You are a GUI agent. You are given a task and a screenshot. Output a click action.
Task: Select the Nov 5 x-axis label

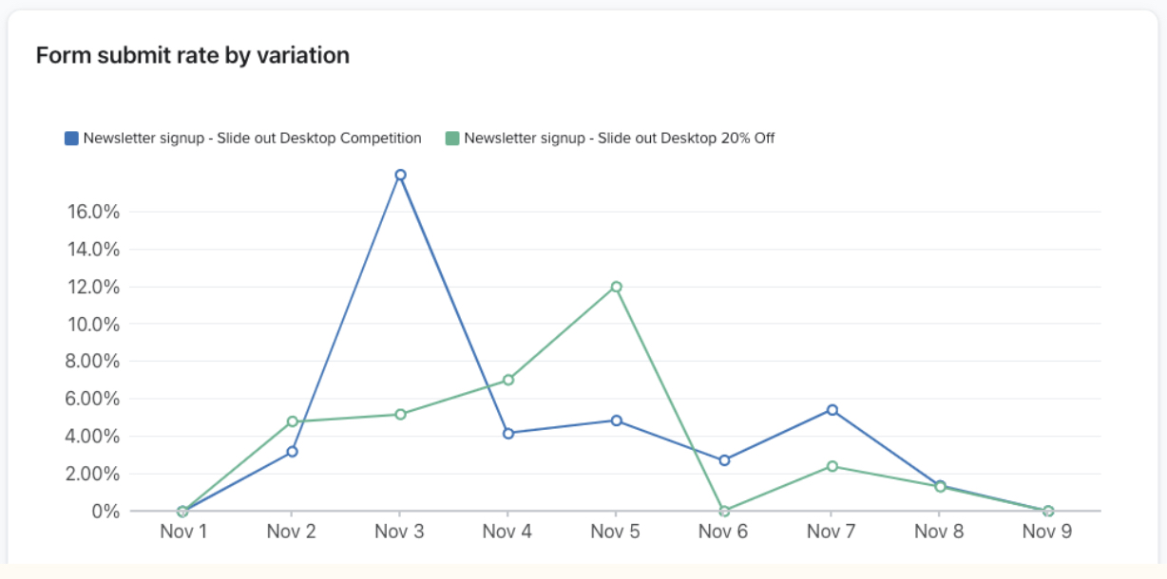(615, 532)
